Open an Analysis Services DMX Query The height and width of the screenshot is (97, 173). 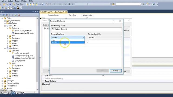(x=33, y=4)
